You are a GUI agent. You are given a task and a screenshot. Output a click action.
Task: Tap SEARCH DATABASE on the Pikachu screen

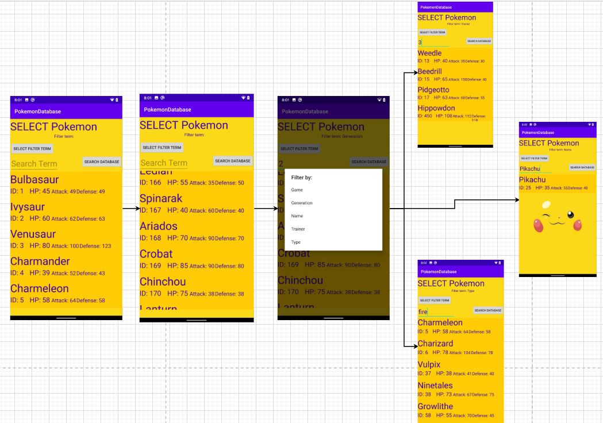(x=582, y=167)
